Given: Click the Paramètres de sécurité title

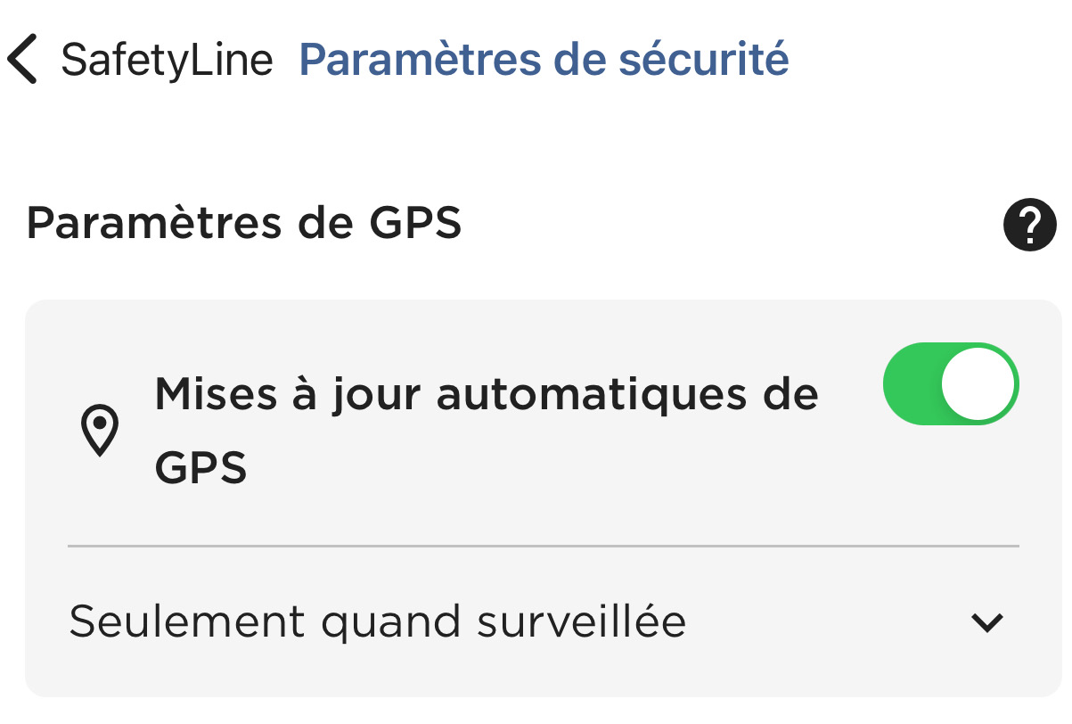Looking at the screenshot, I should pyautogui.click(x=544, y=60).
